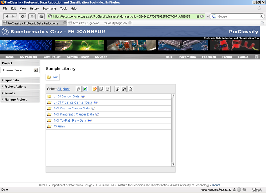Click the parent folder up icon in list toolbar
The image size is (266, 193).
(x=79, y=89)
